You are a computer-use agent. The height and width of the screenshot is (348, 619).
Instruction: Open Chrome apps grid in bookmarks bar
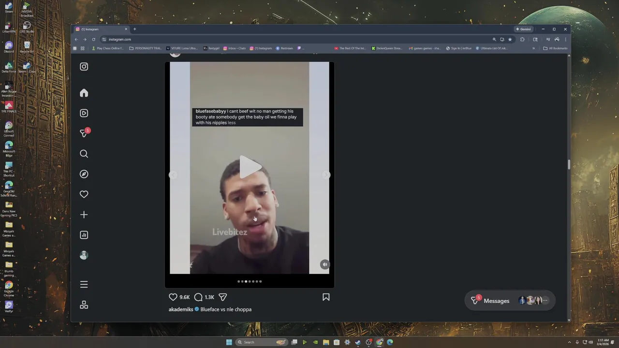pyautogui.click(x=82, y=48)
